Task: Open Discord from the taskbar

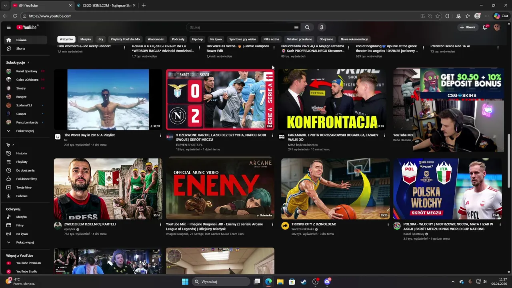Action: (x=328, y=282)
